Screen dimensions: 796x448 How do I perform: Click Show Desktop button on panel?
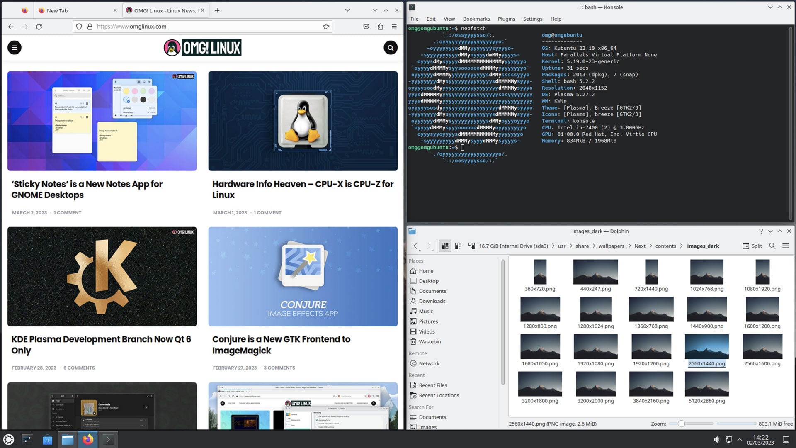(x=786, y=440)
